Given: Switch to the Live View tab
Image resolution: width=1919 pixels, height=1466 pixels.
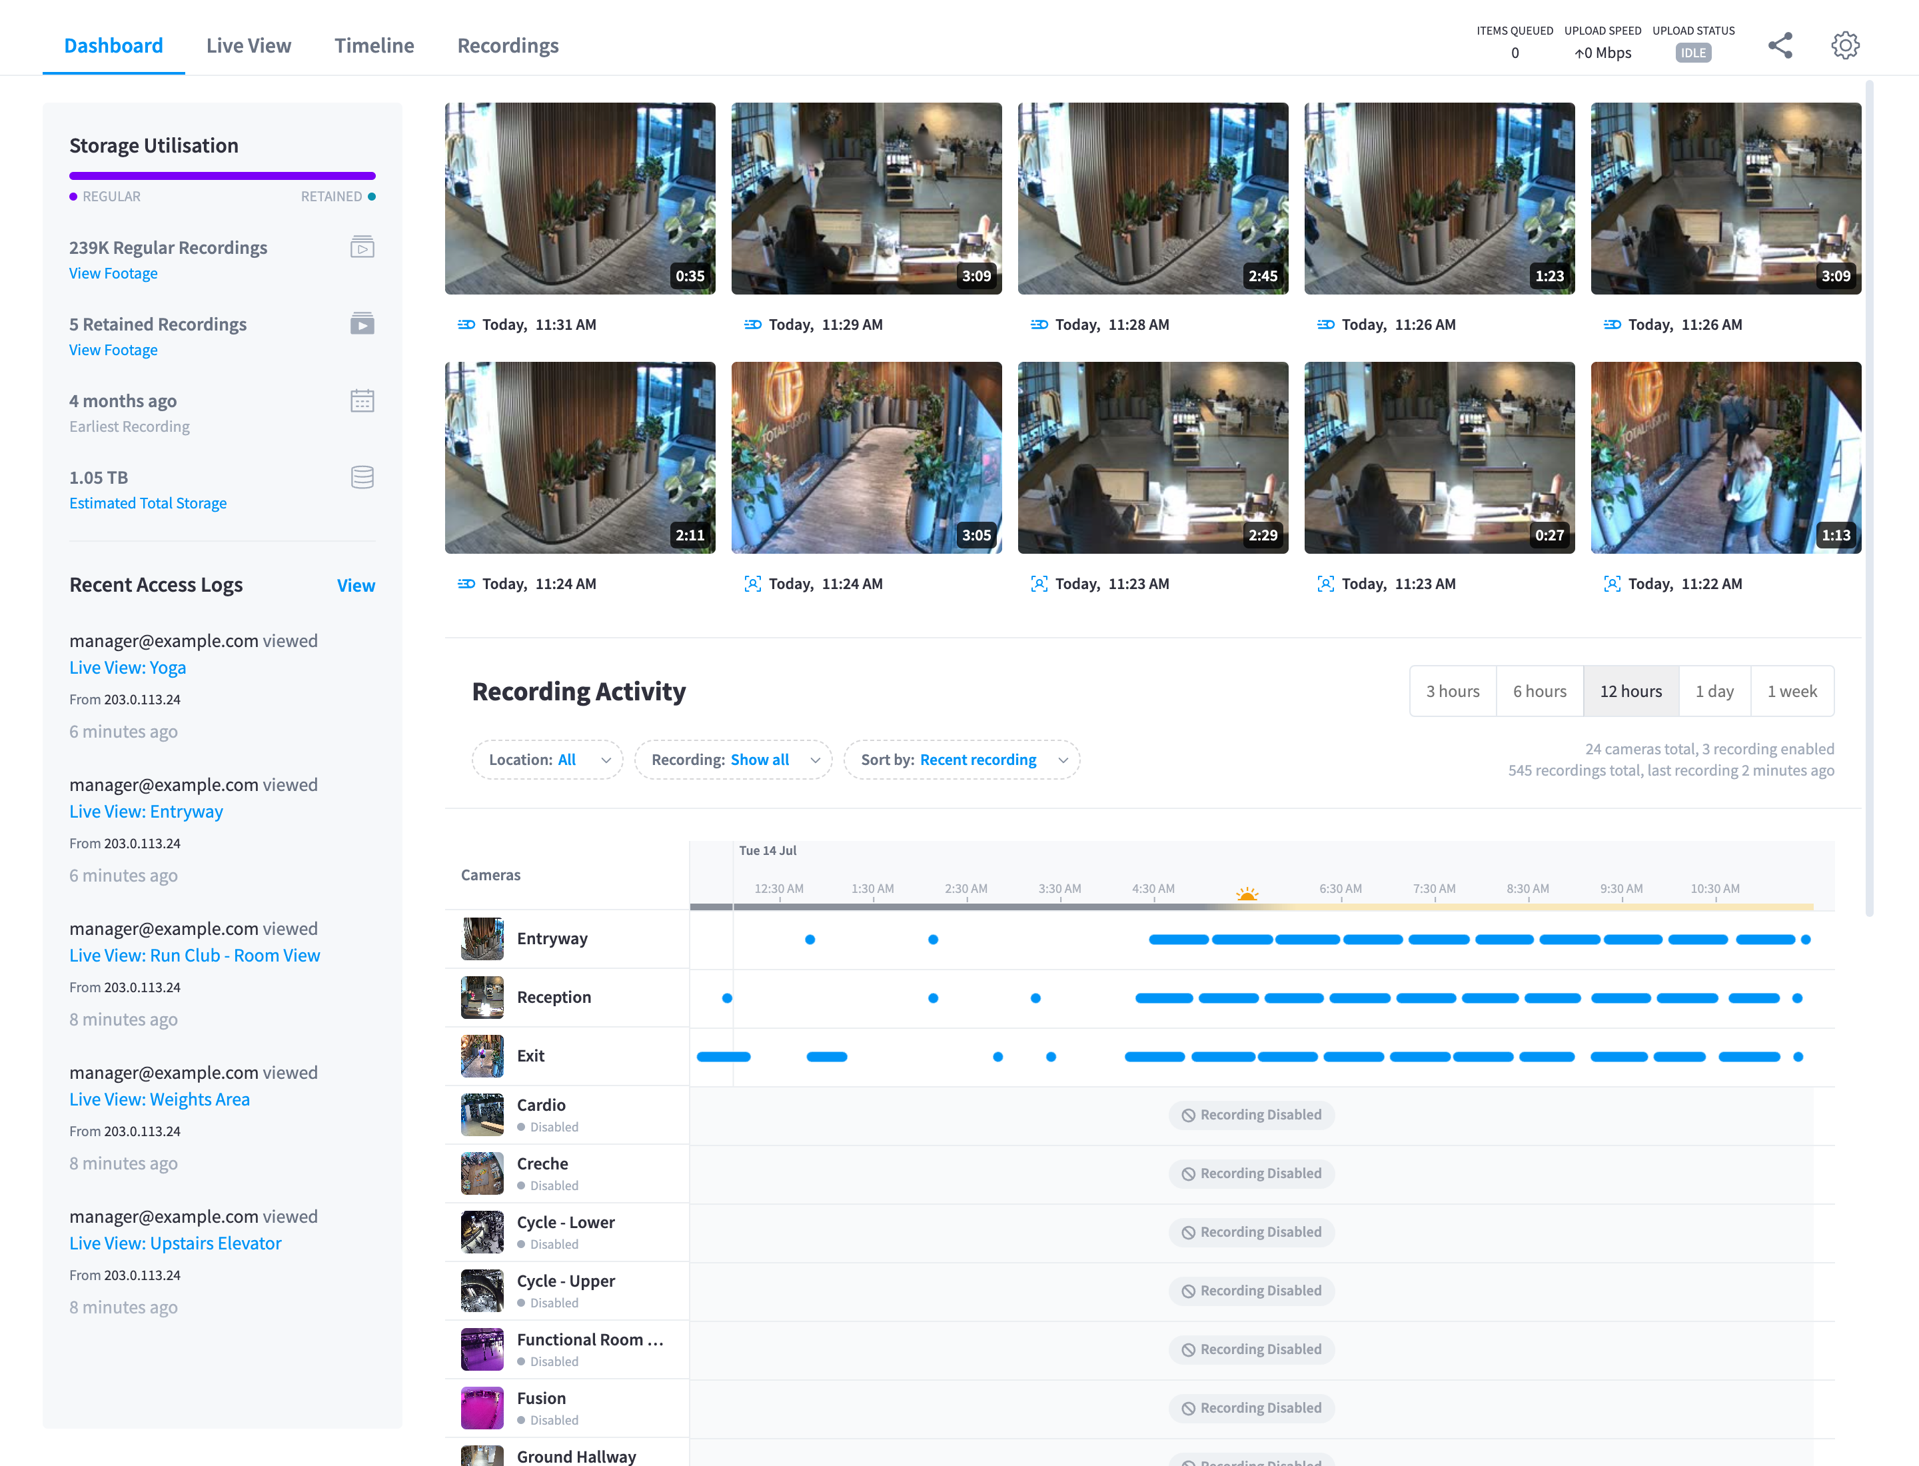Looking at the screenshot, I should (249, 45).
